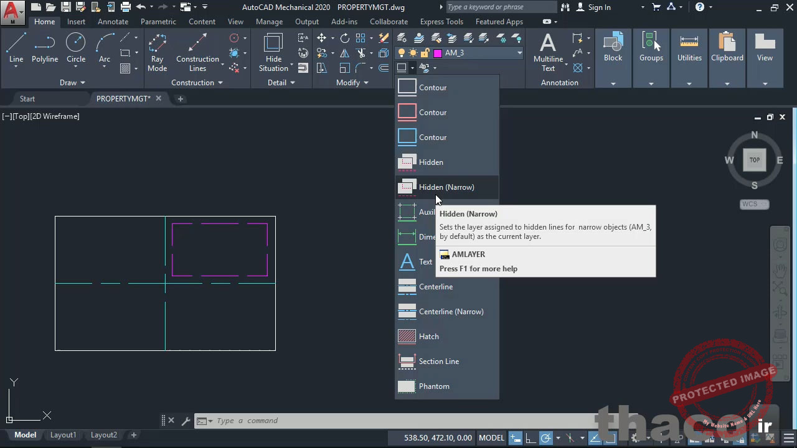Screen dimensions: 797x448
Task: Toggle the layer on/off lightbulb
Action: 402,53
